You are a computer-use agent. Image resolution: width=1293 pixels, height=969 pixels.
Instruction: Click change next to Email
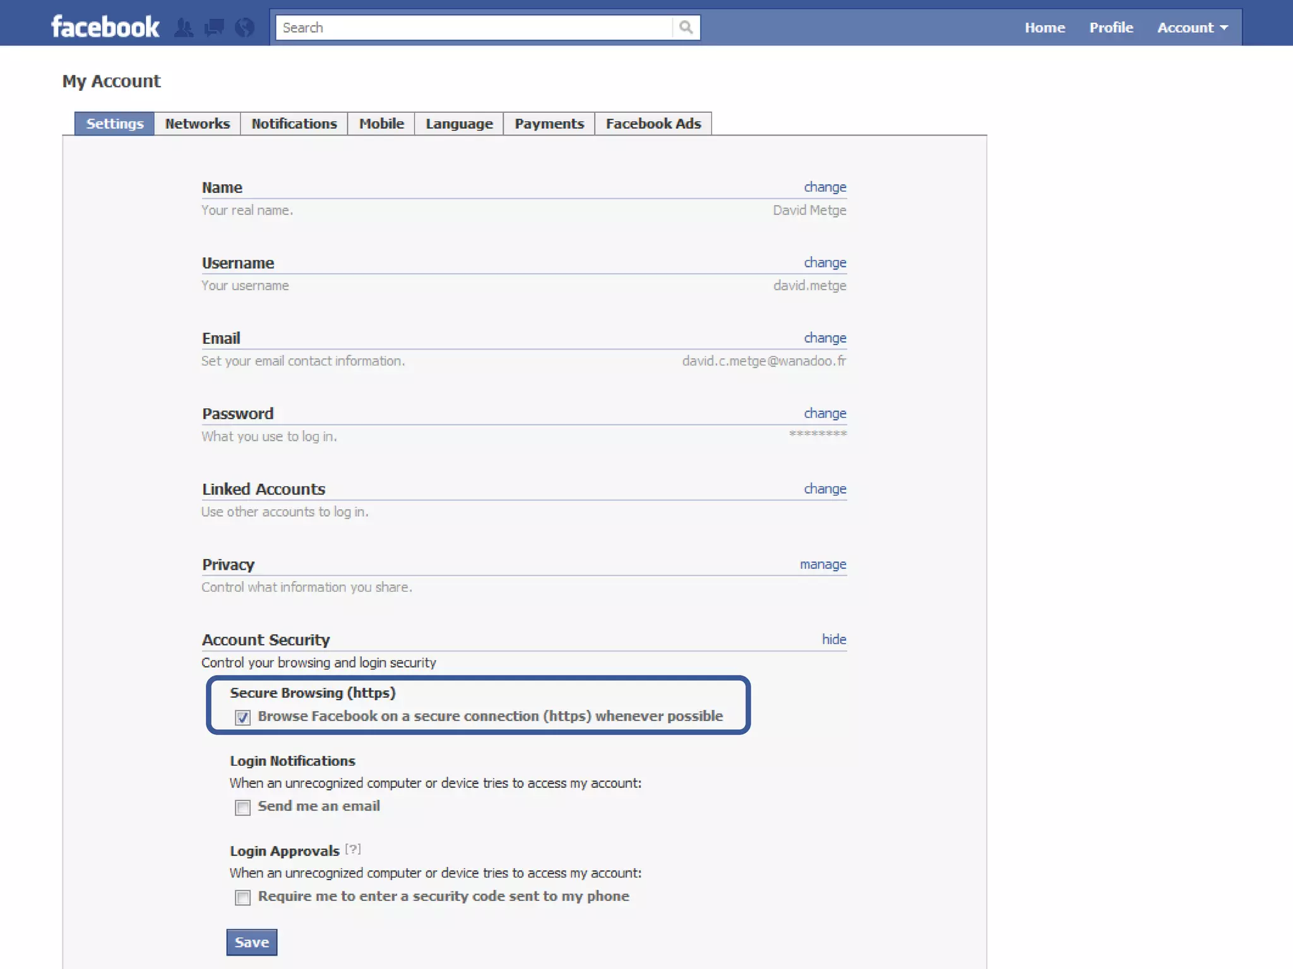[x=825, y=338]
